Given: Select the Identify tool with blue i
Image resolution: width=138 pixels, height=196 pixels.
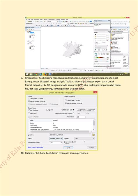Looking at the screenshot, I should 58,25.
